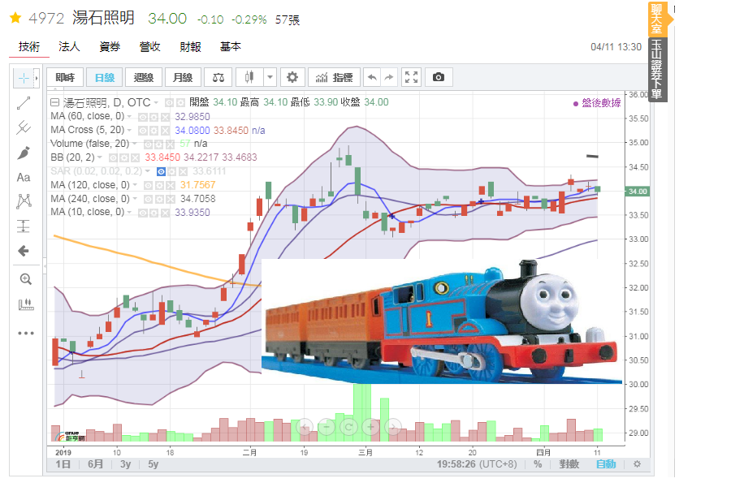Select the trend line drawing tool
731x487 pixels.
point(24,103)
